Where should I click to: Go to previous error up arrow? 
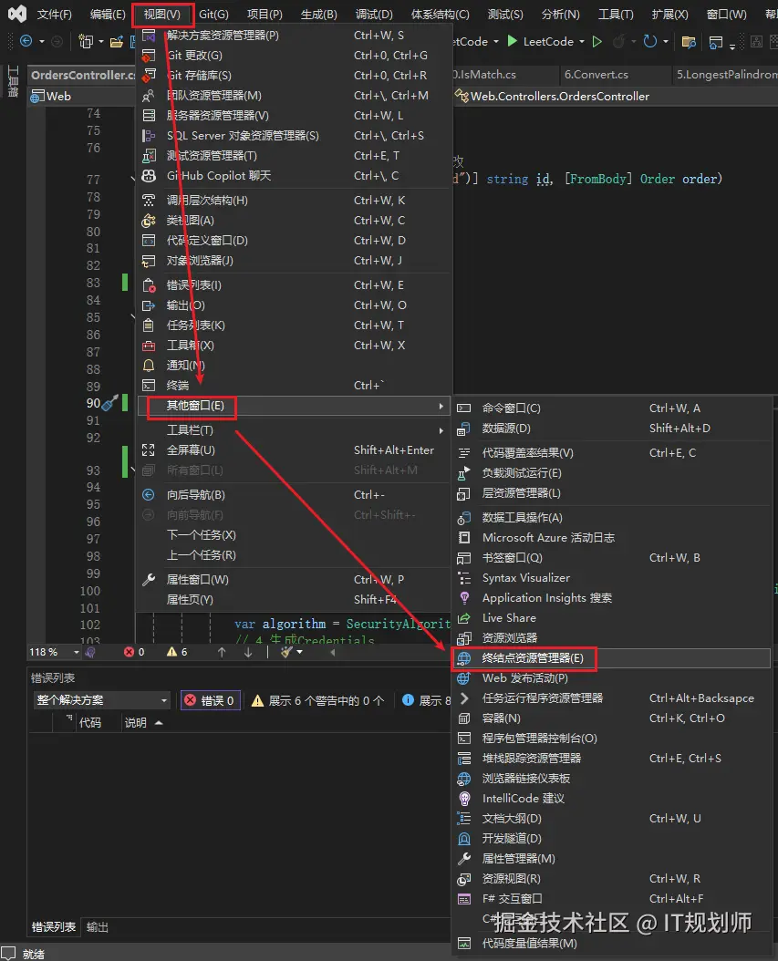coord(222,653)
